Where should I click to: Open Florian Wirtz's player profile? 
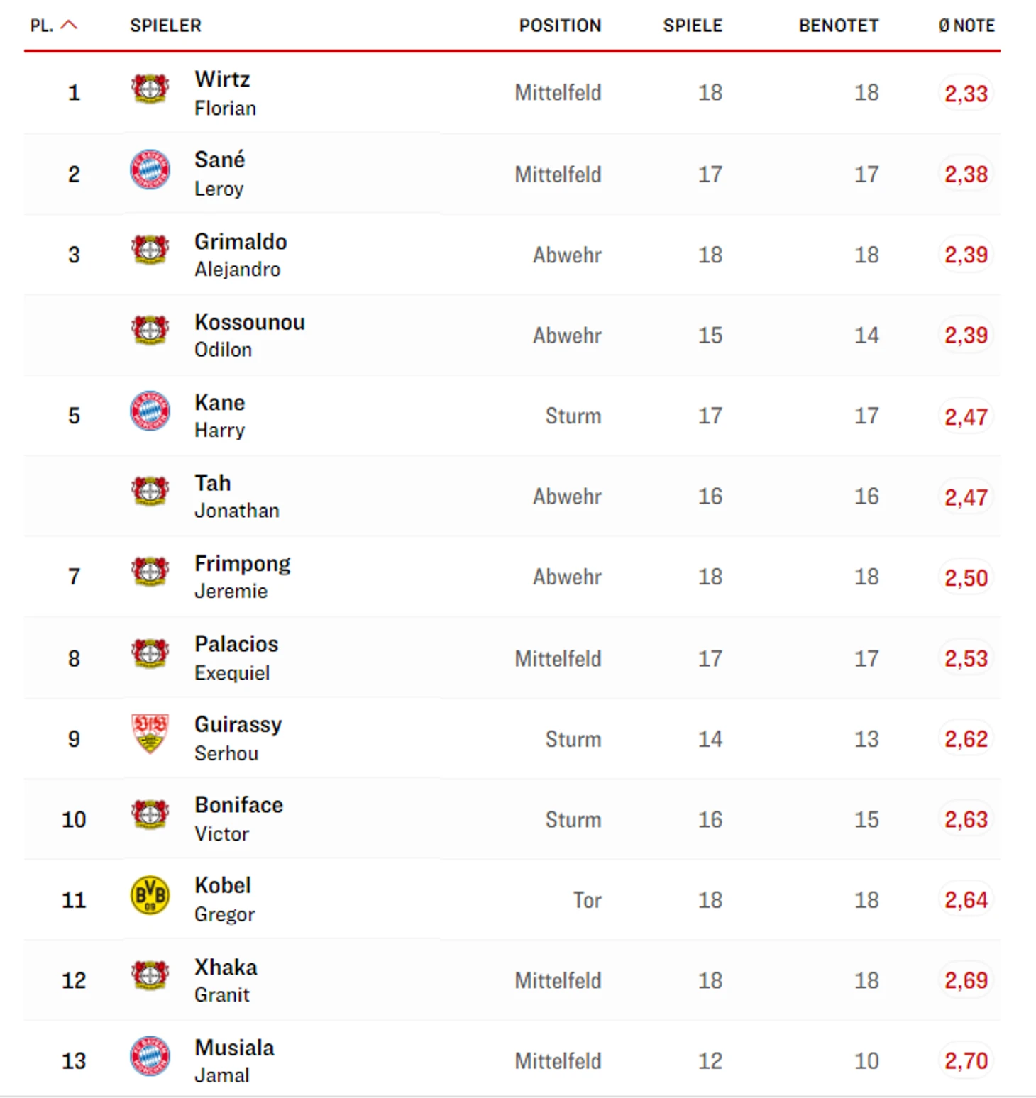[226, 93]
